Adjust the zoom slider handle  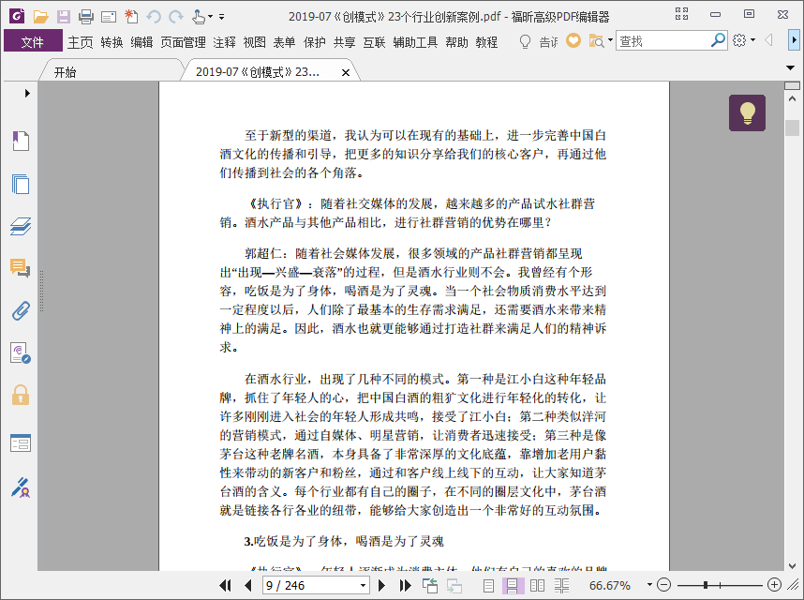click(706, 585)
